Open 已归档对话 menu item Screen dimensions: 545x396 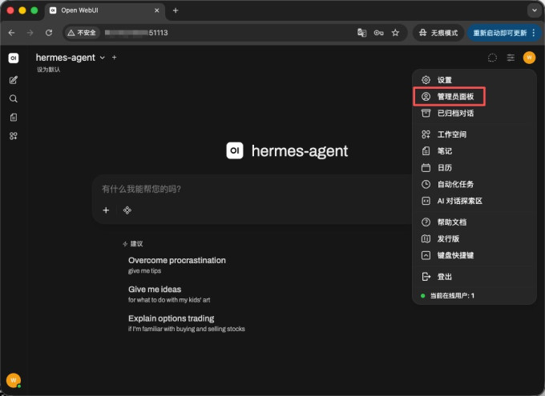coord(474,113)
